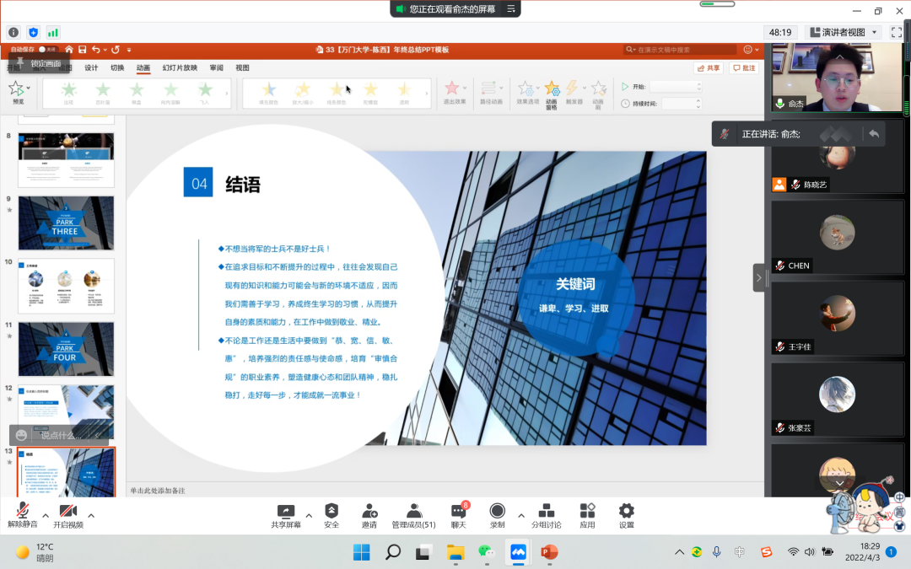
Task: Select the PARK FOUR slide thumbnail
Action: point(66,349)
